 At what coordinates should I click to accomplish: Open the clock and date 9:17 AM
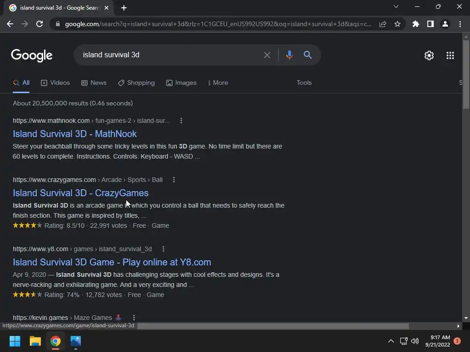(x=437, y=341)
